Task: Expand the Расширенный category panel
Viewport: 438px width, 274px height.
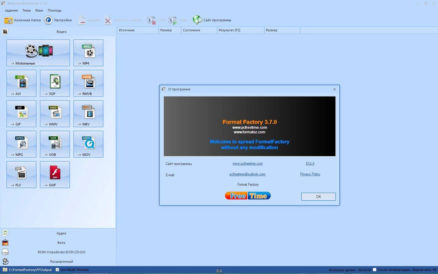Action: coord(58,262)
